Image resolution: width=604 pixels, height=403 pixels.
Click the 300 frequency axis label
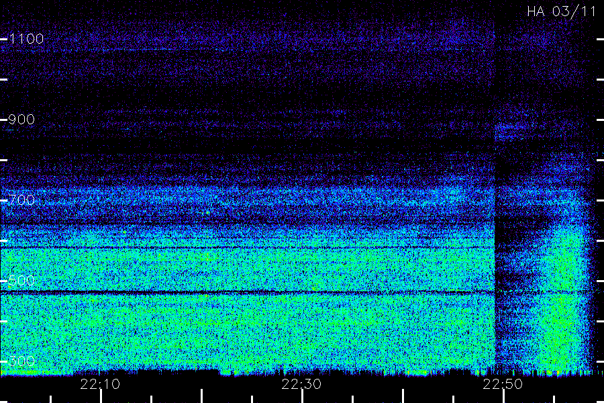pyautogui.click(x=21, y=361)
